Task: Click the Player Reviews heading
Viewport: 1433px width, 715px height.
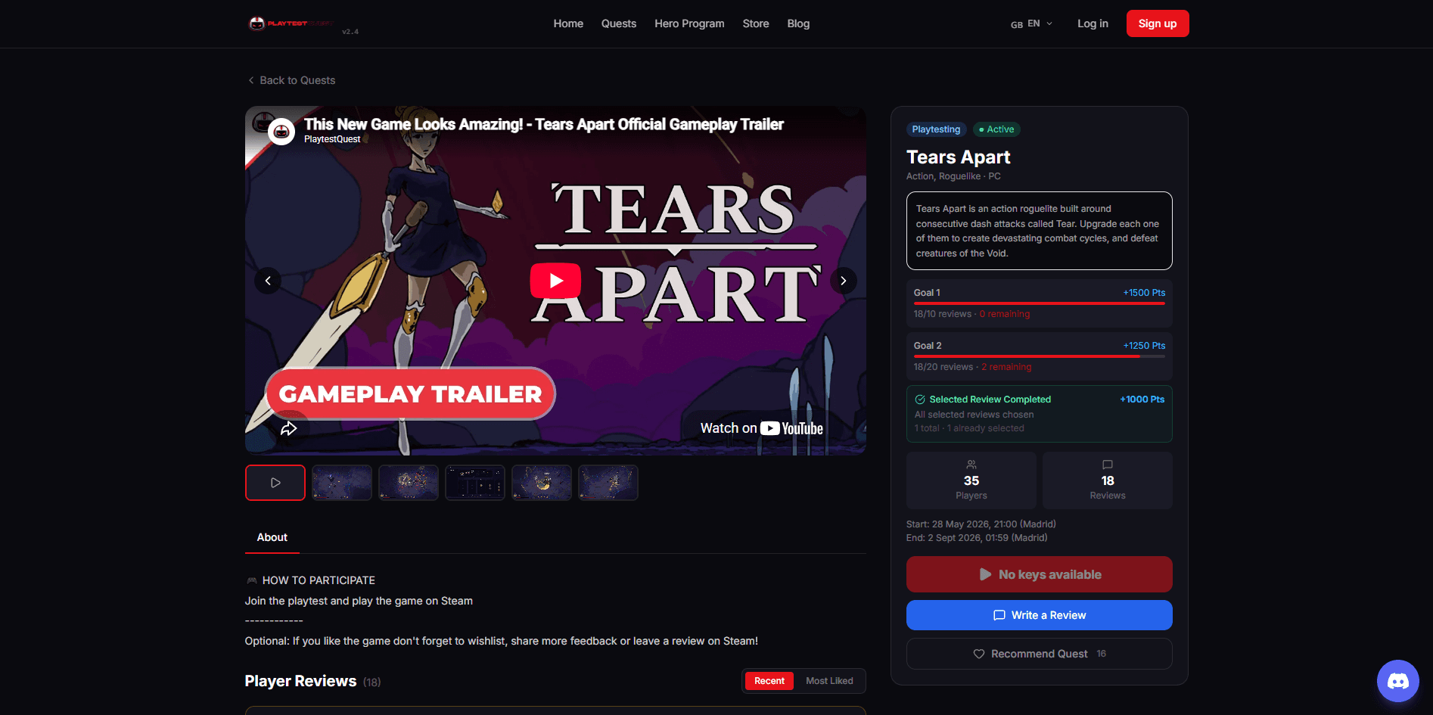Action: (300, 681)
